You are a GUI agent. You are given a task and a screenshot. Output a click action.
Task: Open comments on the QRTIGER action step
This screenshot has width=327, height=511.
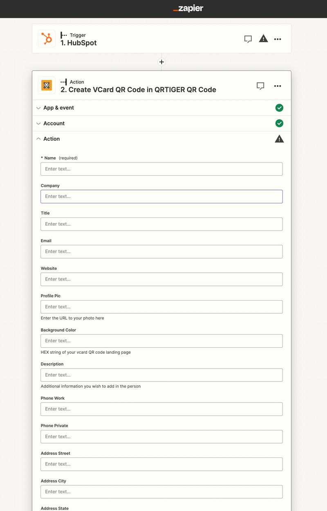tap(260, 86)
